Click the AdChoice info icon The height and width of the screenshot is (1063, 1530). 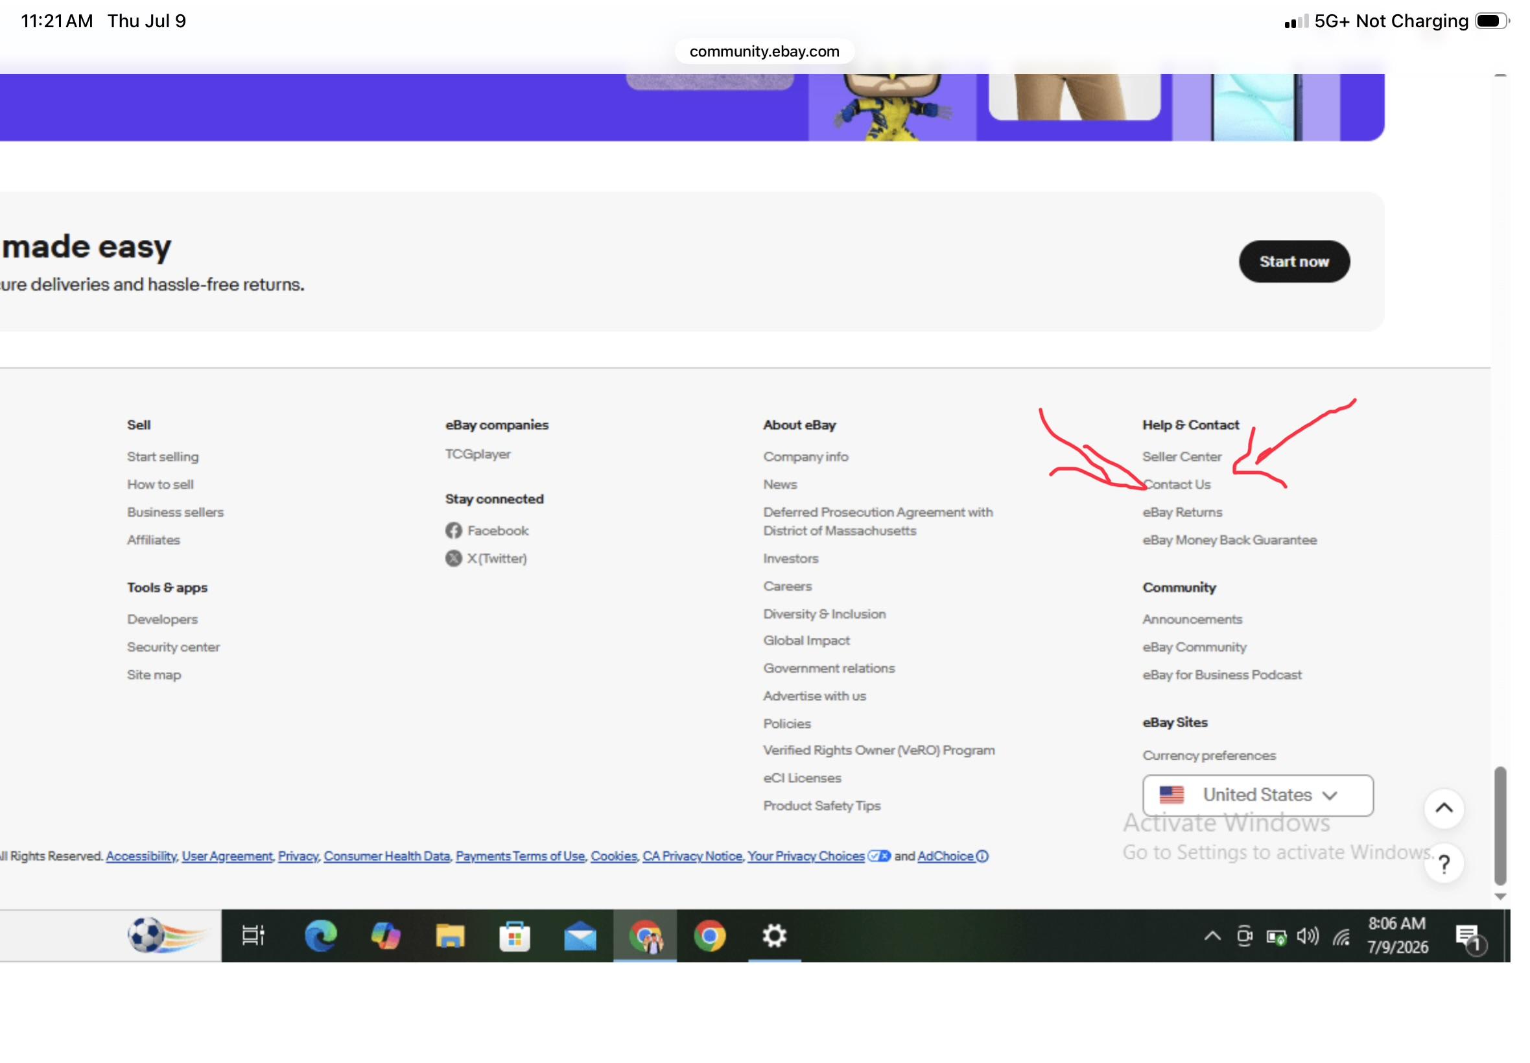coord(981,856)
